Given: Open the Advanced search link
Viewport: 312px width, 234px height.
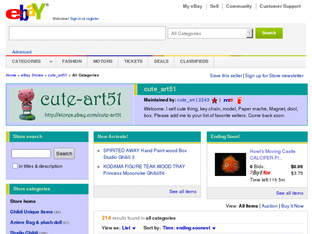Looking at the screenshot, I should tap(22, 52).
